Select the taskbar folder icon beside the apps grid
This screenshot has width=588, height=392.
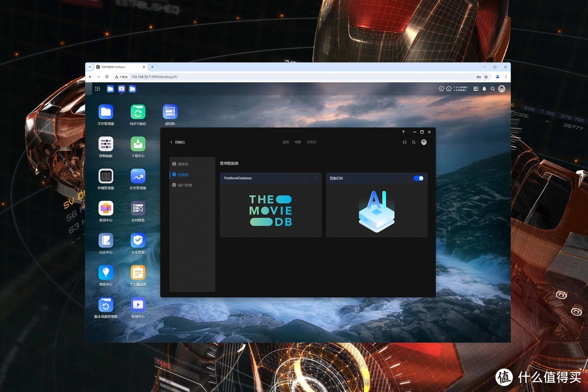point(110,89)
